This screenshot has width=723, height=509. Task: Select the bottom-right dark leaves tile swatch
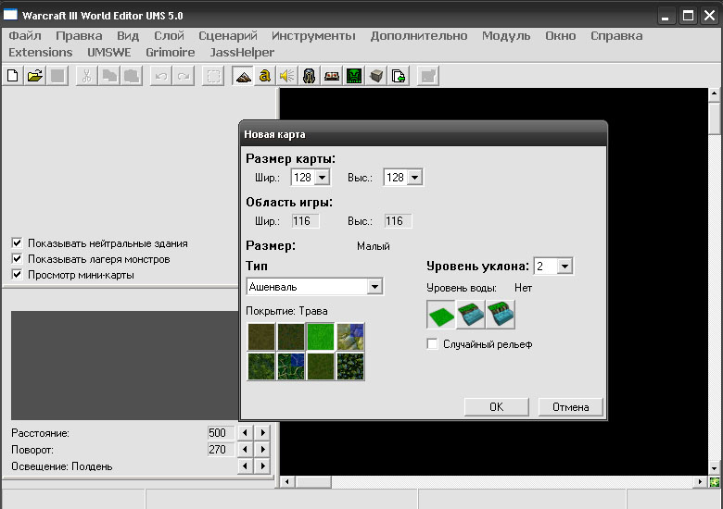[x=350, y=366]
